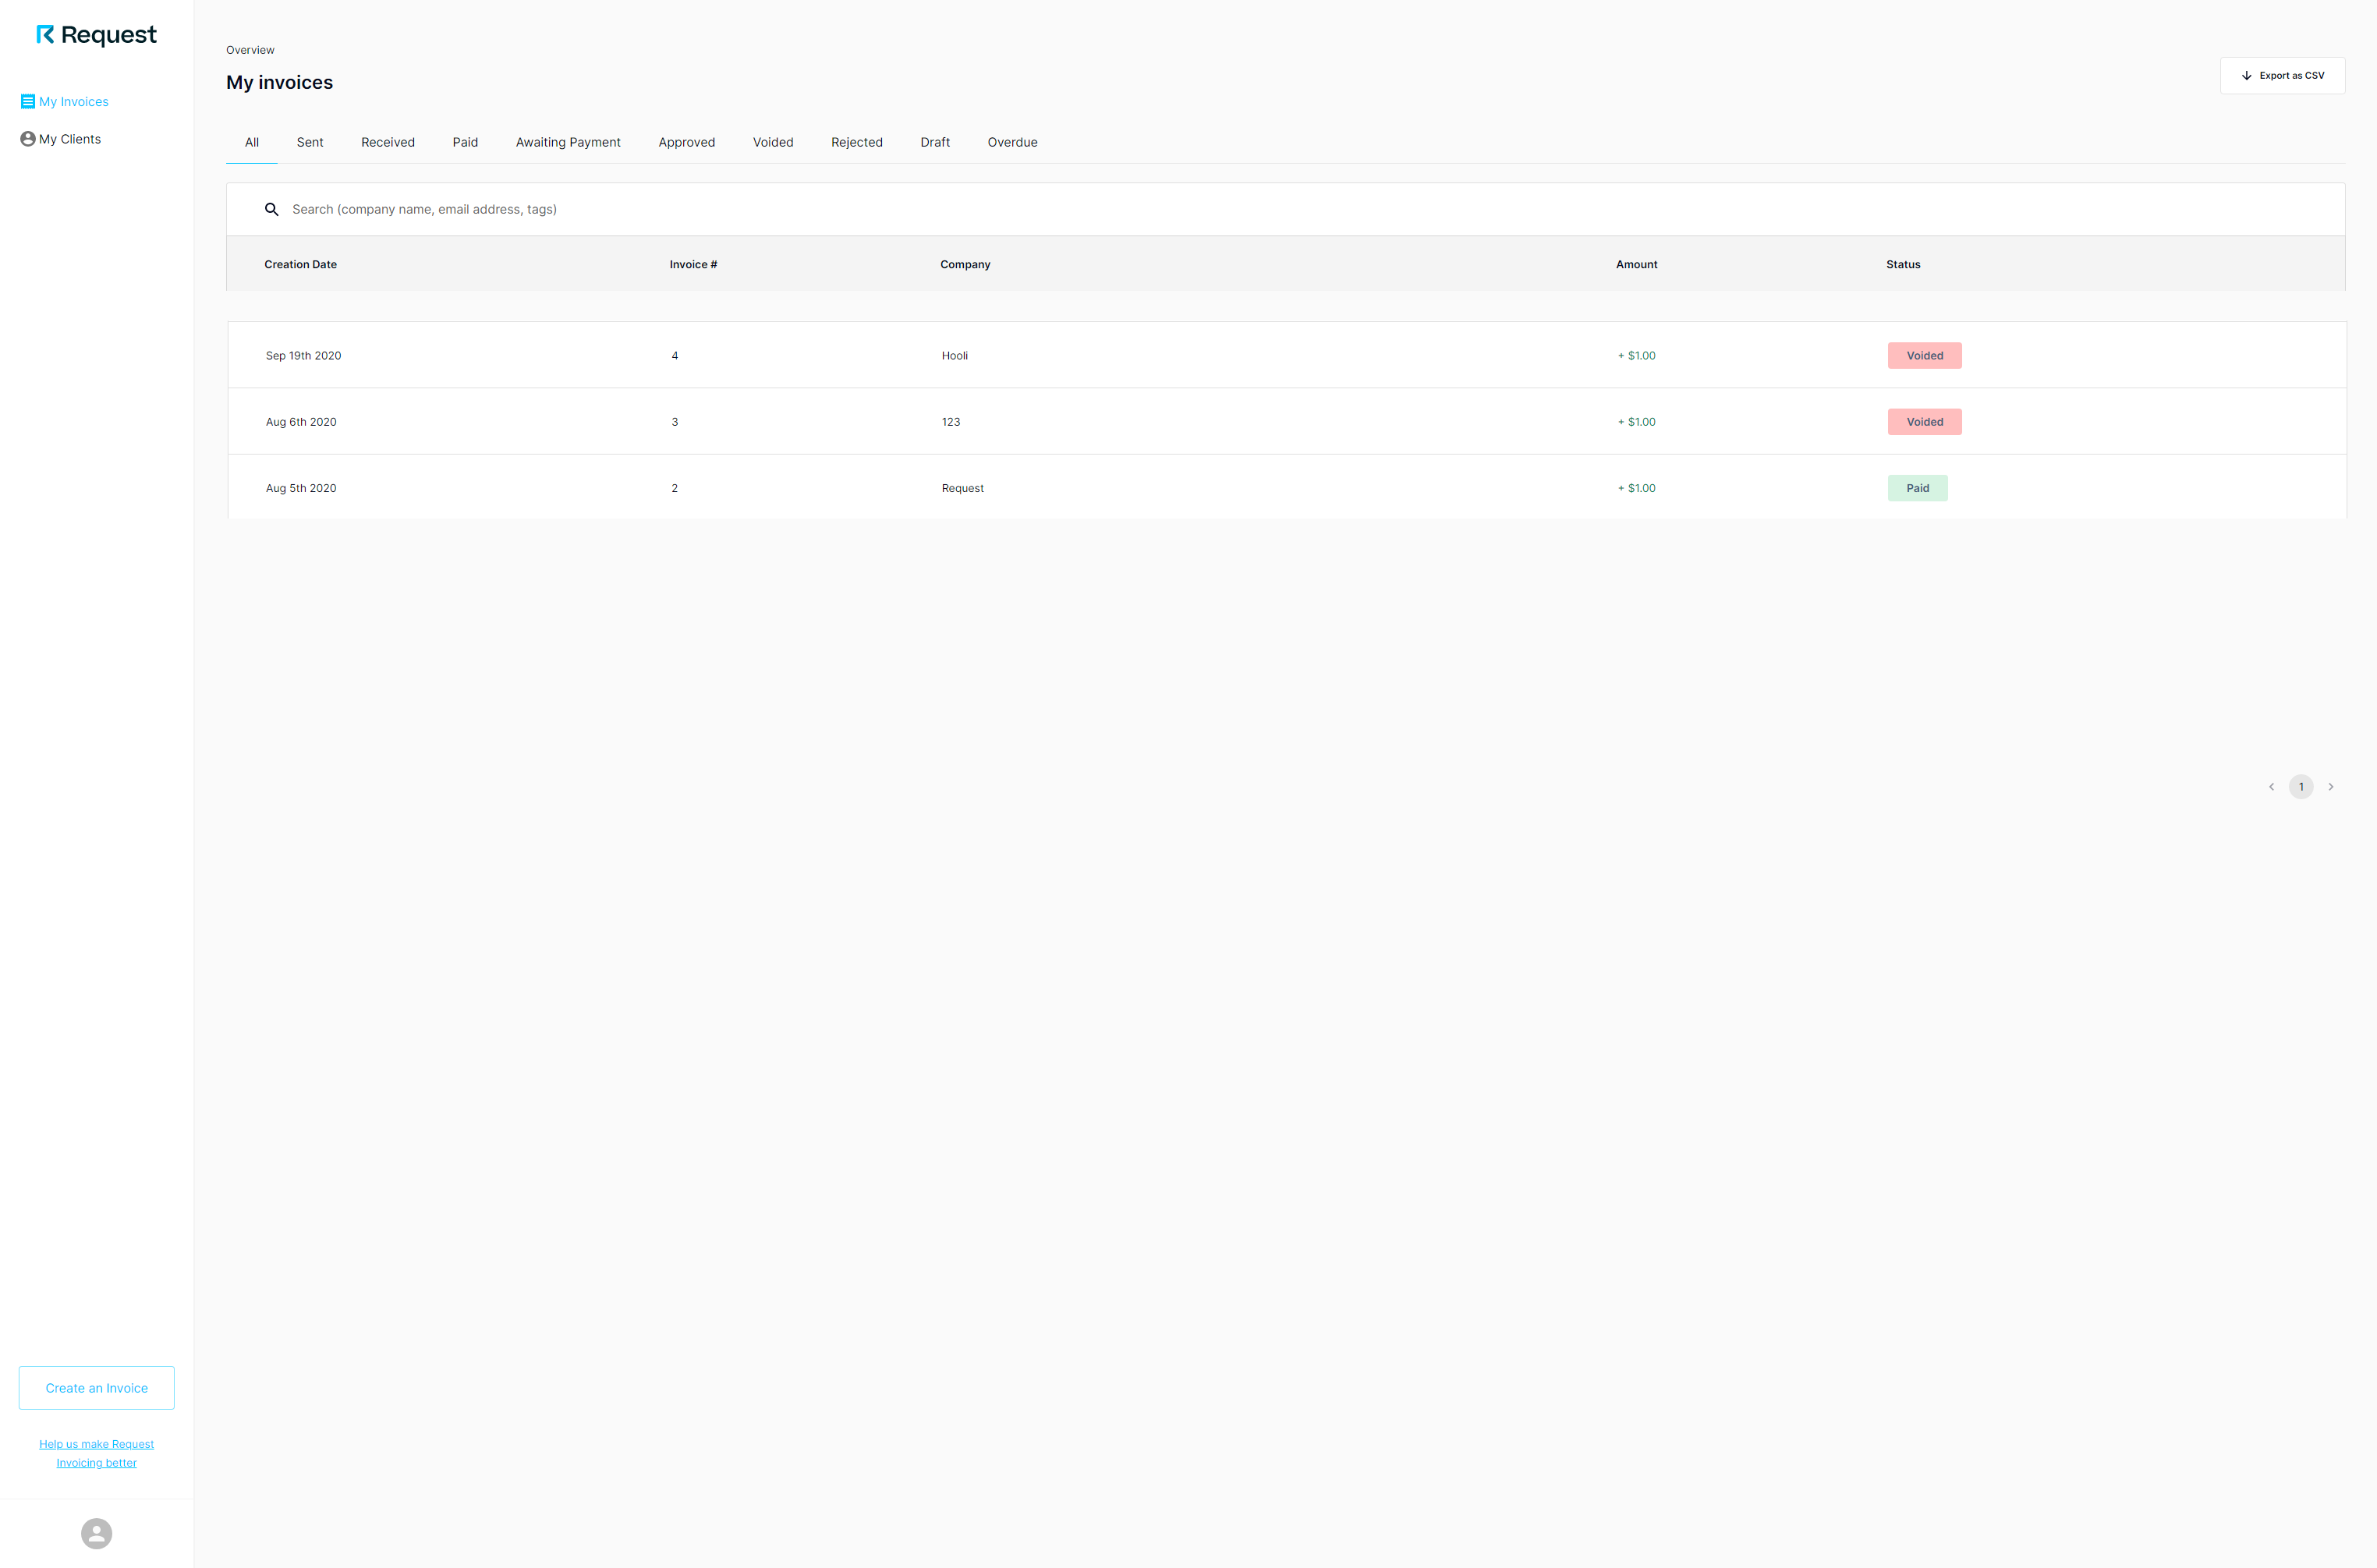
Task: Open the Aug 5th 2020 invoice row
Action: 1286,488
